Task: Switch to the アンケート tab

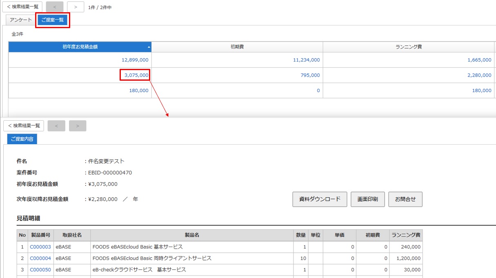Action: pyautogui.click(x=21, y=20)
